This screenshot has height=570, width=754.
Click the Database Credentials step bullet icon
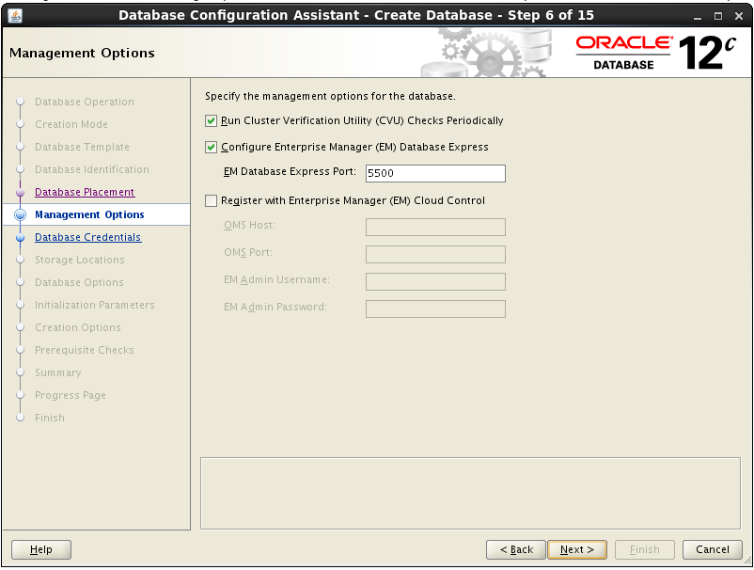point(20,238)
